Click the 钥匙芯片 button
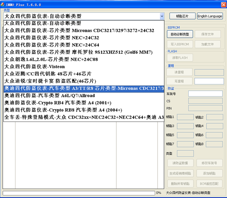The width and height of the screenshot is (227, 198). [x=182, y=16]
